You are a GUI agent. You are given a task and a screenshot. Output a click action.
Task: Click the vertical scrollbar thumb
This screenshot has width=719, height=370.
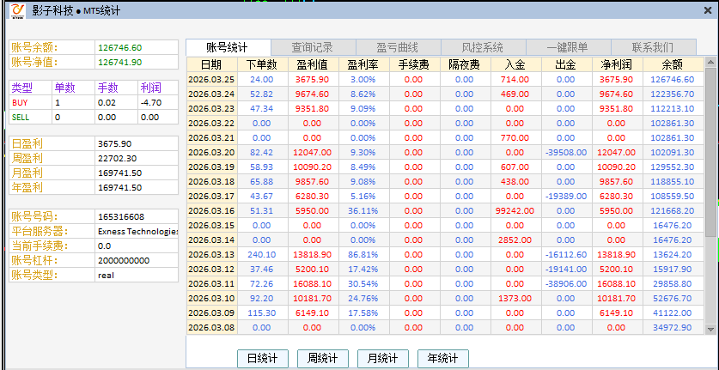point(710,151)
